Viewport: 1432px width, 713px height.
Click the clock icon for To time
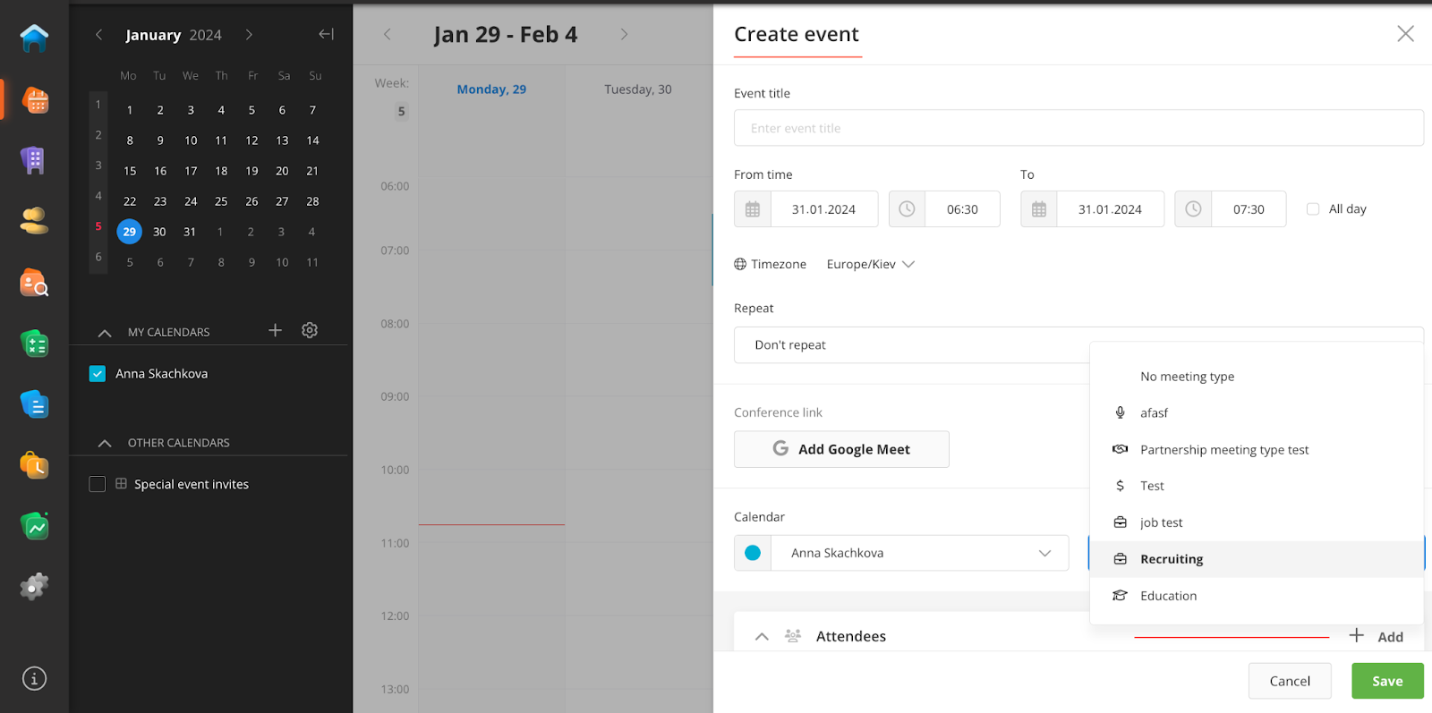1193,209
